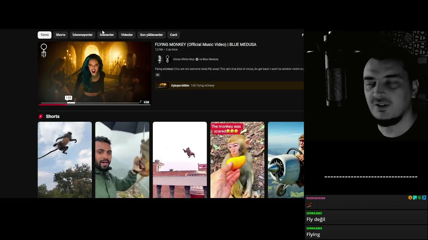The width and height of the screenshot is (428, 240).
Task: Open 'The monkey was scared' Short
Action: click(x=237, y=160)
